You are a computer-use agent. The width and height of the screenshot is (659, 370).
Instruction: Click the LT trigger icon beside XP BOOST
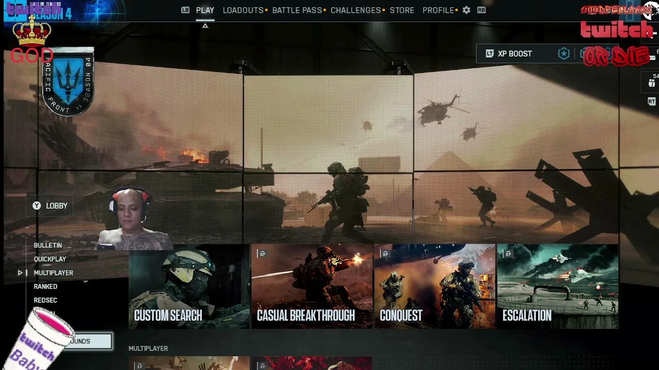tap(490, 53)
